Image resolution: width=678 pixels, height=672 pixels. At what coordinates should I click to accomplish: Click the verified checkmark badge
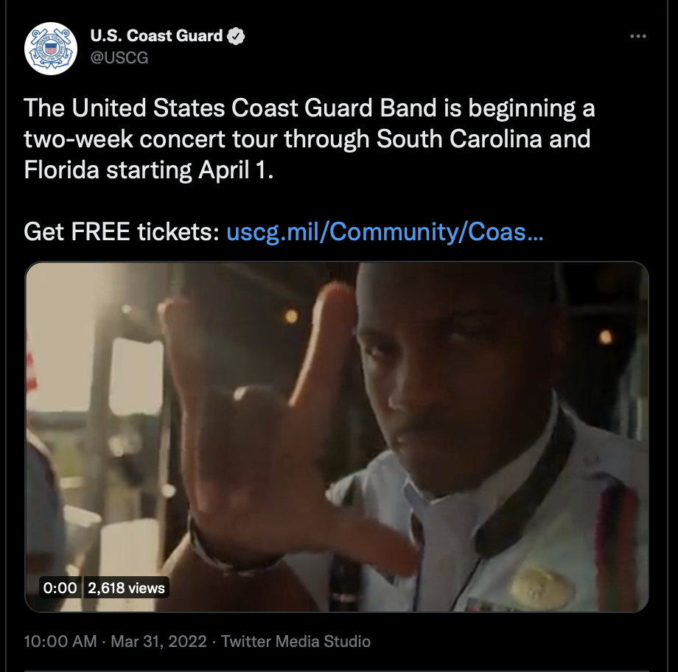tap(236, 36)
